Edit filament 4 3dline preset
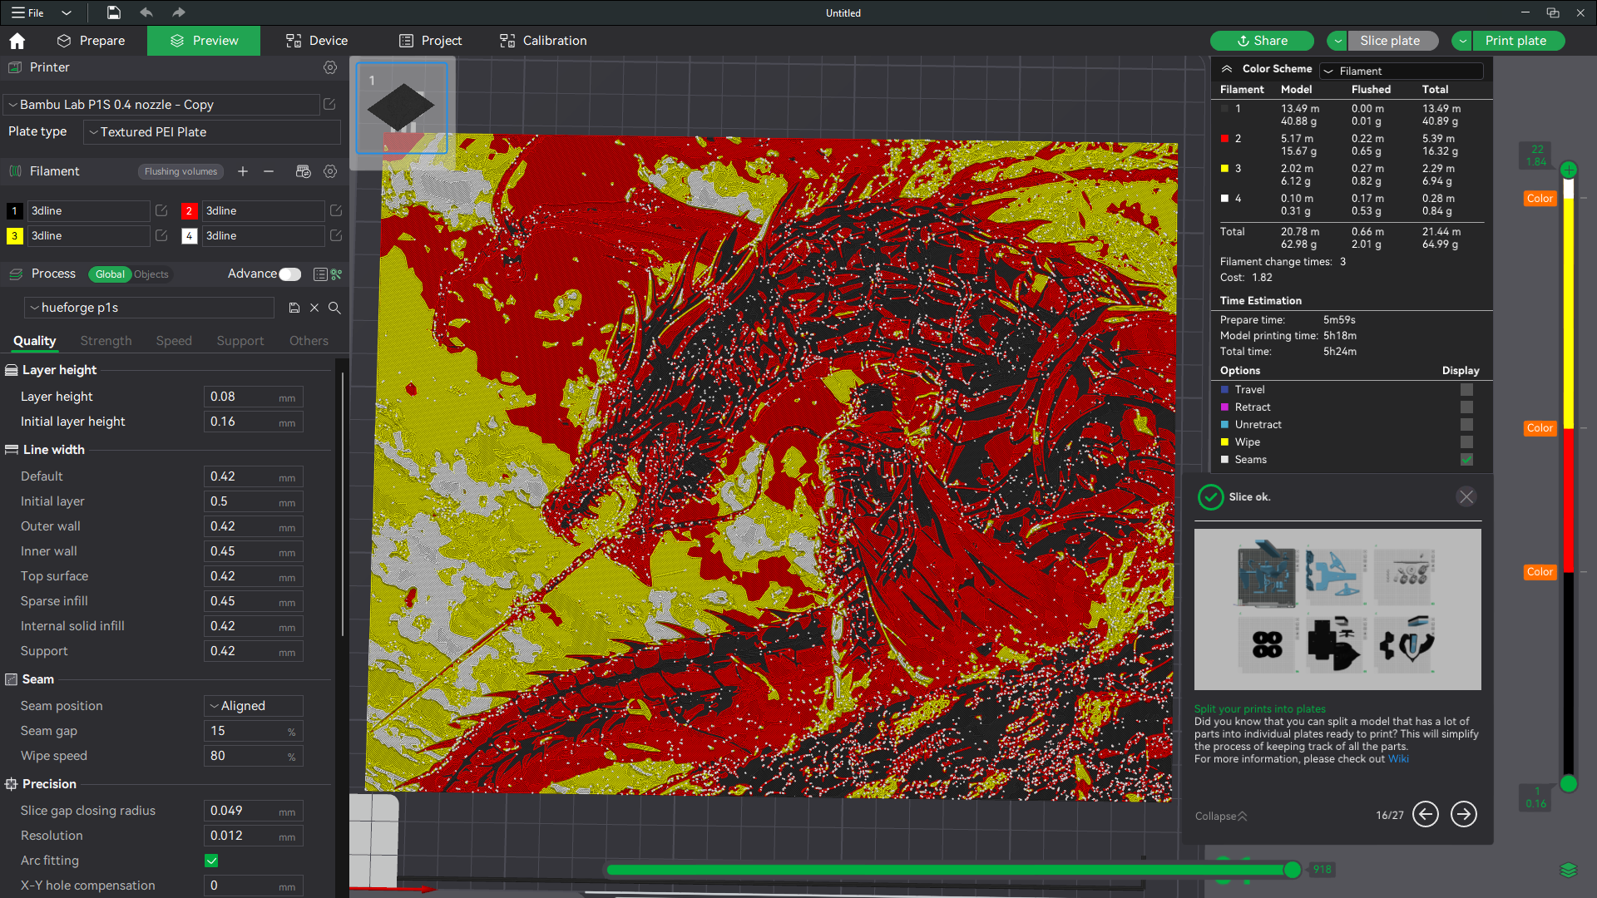Screen dimensions: 1597x898 [336, 236]
